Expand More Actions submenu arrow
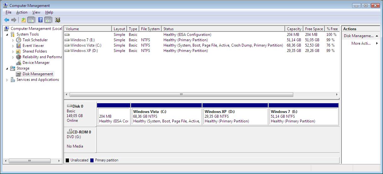 (x=377, y=43)
